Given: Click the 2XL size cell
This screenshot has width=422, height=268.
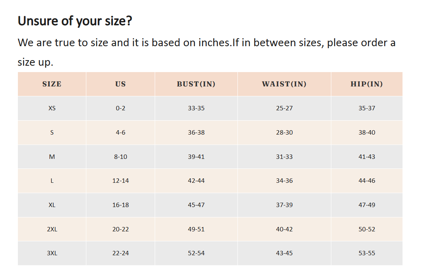Looking at the screenshot, I should (x=52, y=229).
